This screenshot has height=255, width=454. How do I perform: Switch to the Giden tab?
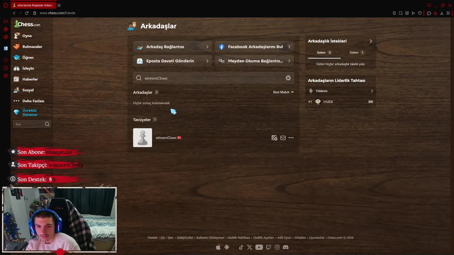click(x=357, y=52)
